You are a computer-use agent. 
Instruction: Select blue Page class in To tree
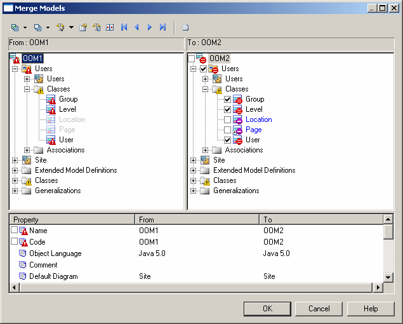[x=254, y=130]
